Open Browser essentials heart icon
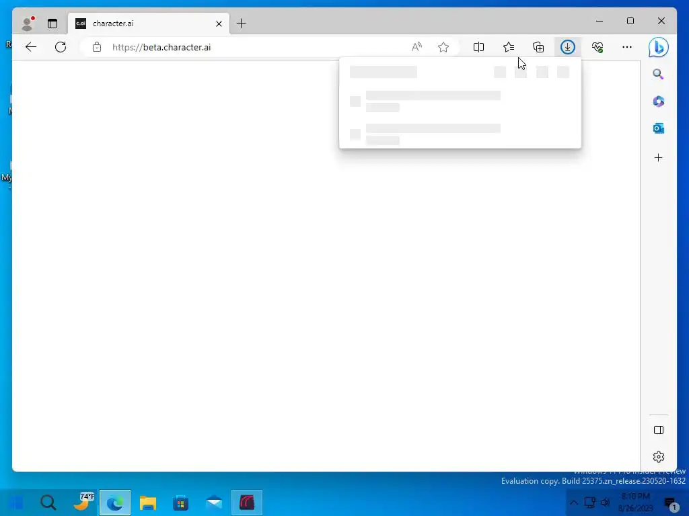The height and width of the screenshot is (516, 689). coord(597,47)
